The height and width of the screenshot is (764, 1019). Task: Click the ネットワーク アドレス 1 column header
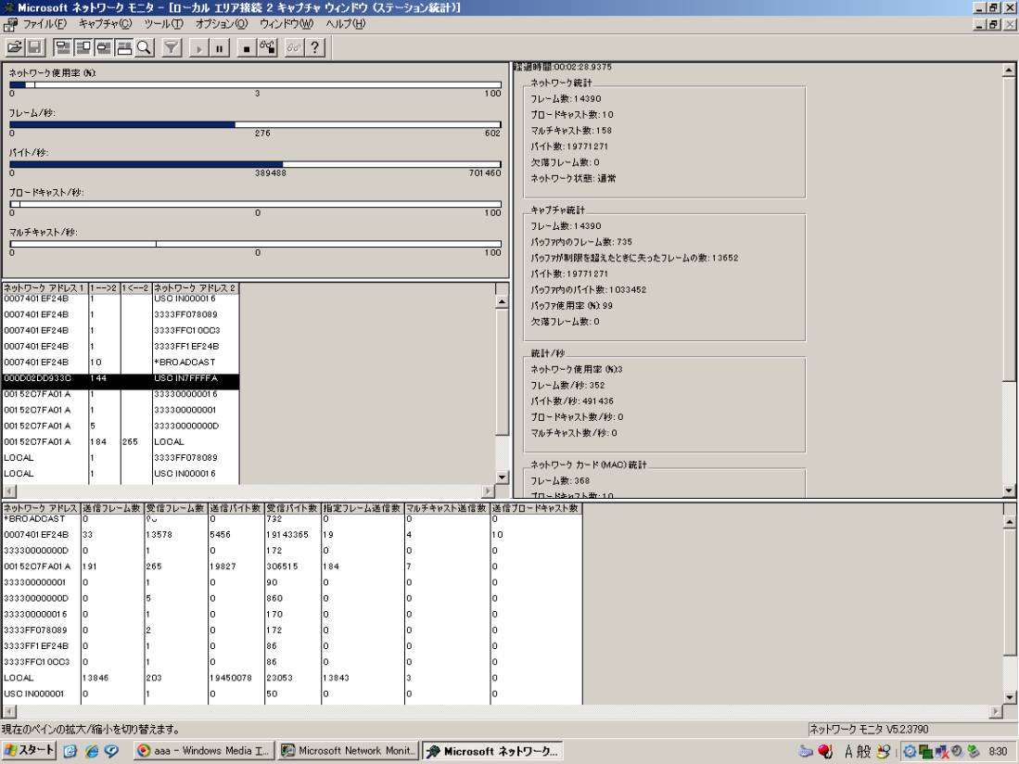[45, 287]
